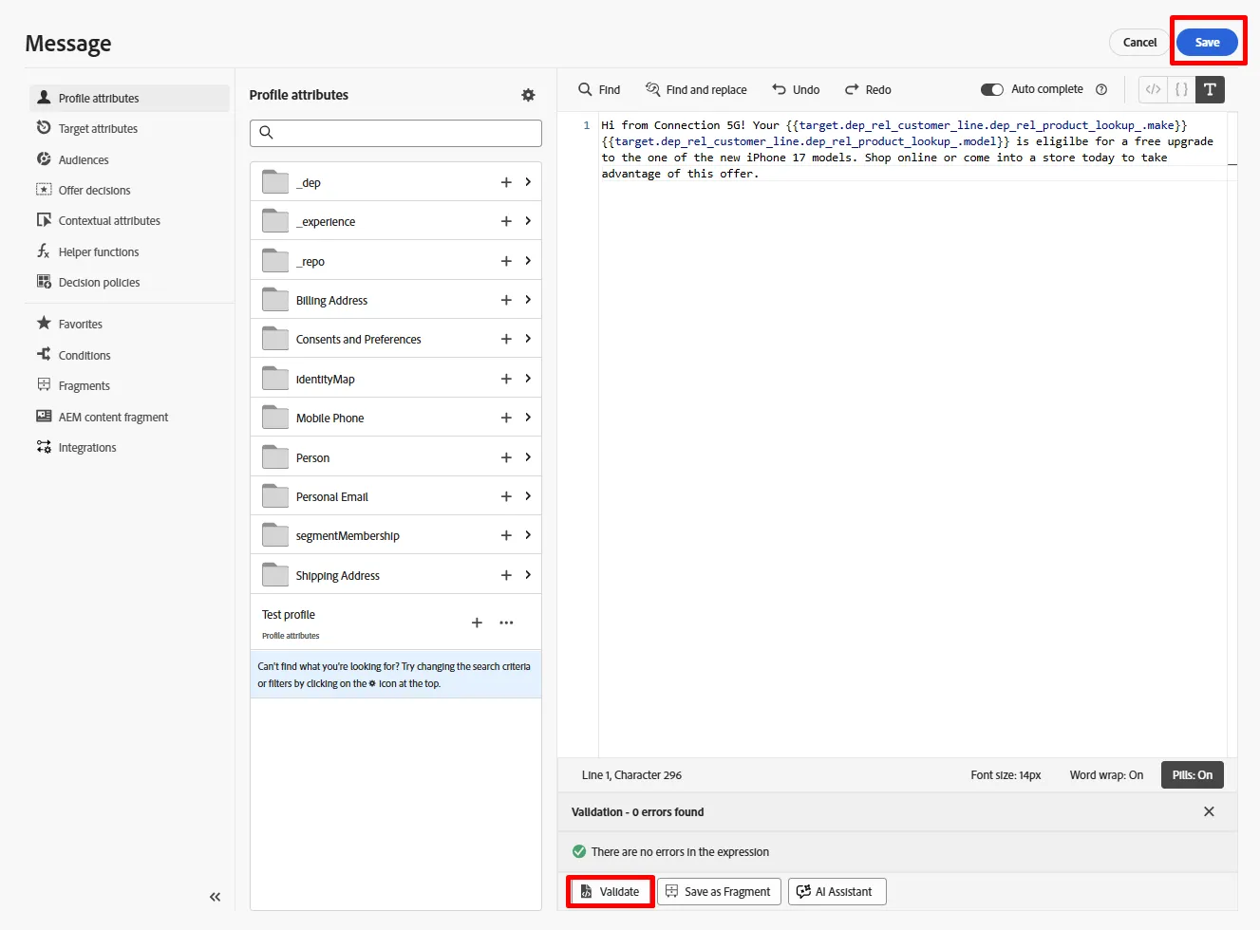Undo the last edit
This screenshot has width=1260, height=930.
[796, 89]
